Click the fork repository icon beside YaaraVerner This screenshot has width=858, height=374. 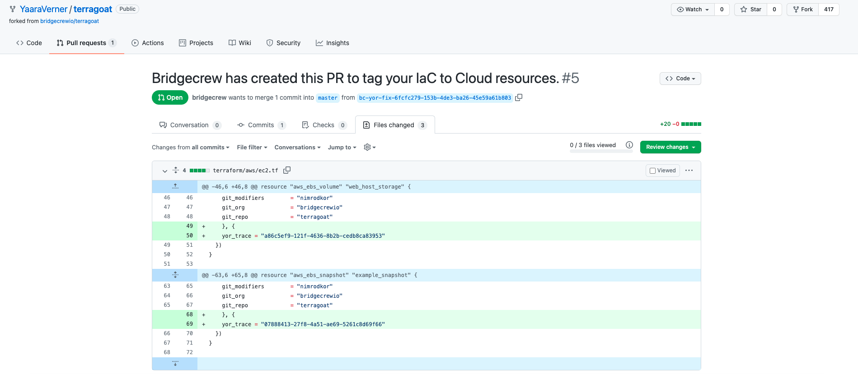coord(13,9)
